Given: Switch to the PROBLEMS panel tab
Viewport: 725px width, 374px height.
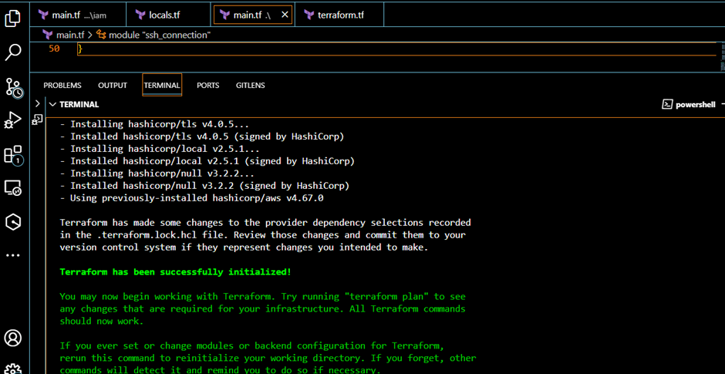Looking at the screenshot, I should [x=62, y=86].
